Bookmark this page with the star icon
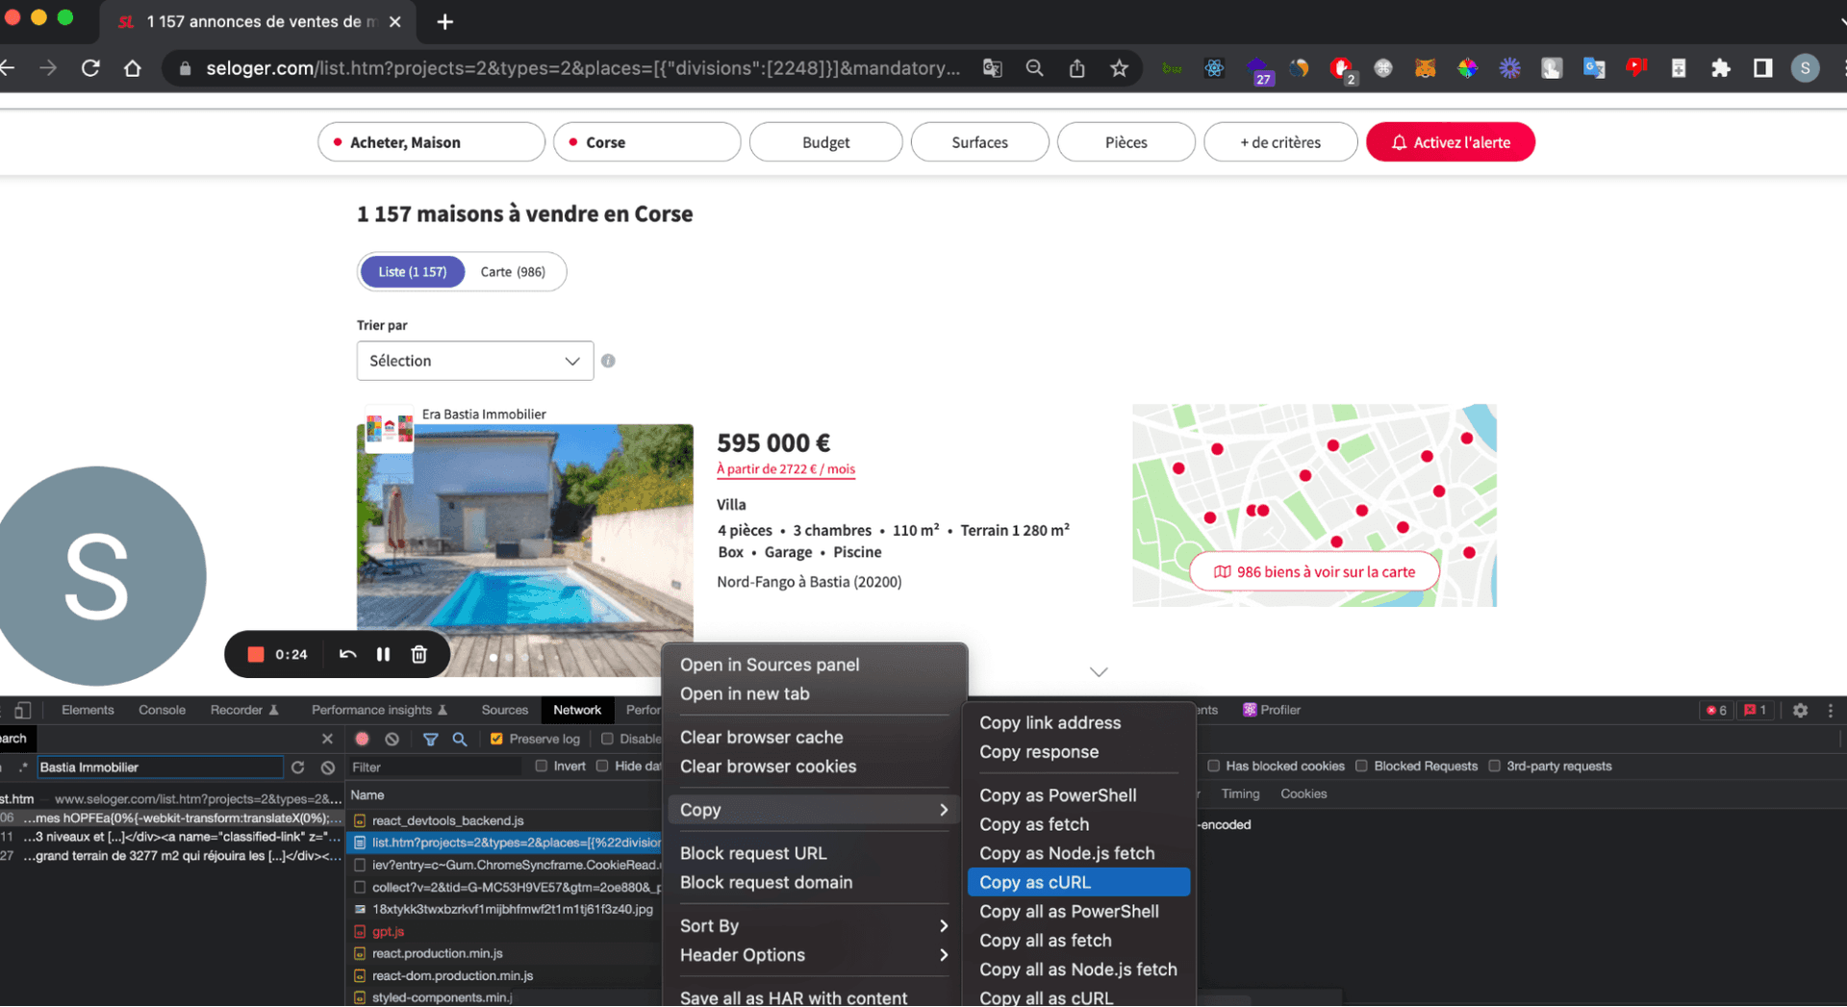Screen dimensions: 1847x1007 click(1119, 68)
